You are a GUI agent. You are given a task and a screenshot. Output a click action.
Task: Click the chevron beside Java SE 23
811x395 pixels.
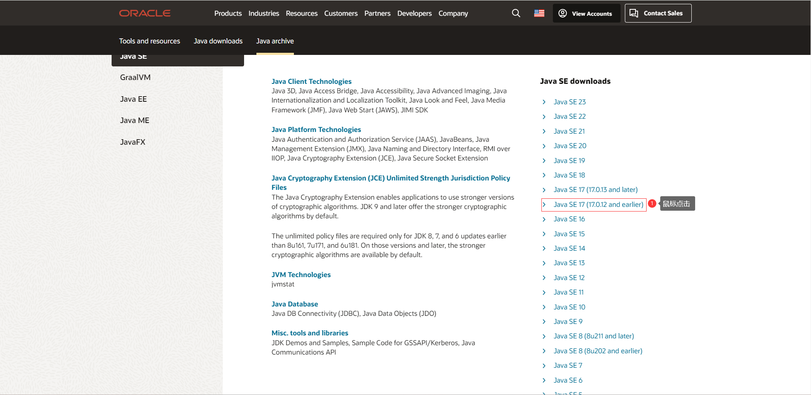[544, 102]
